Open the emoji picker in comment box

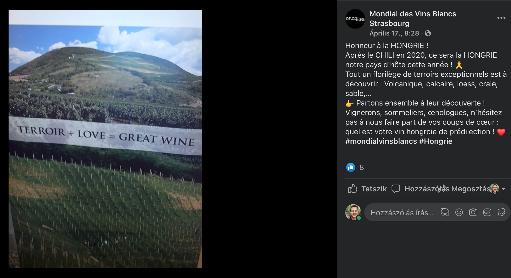point(459,213)
